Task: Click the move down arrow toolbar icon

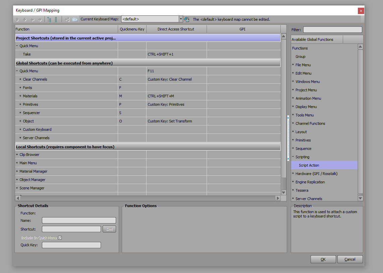Action: pos(25,19)
